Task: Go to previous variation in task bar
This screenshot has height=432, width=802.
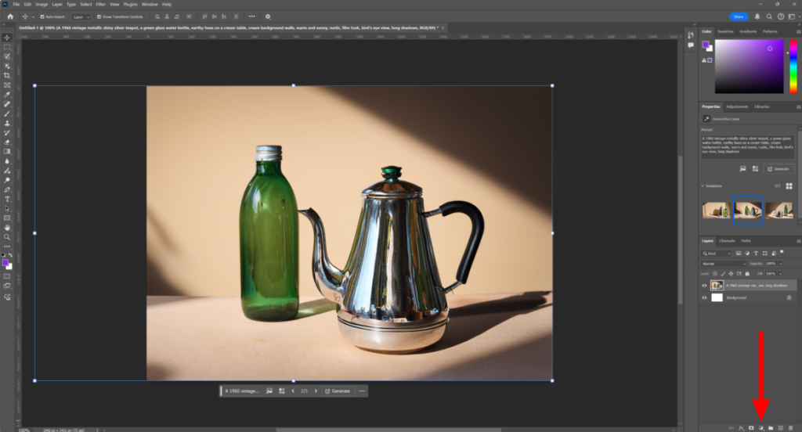Action: pos(293,391)
